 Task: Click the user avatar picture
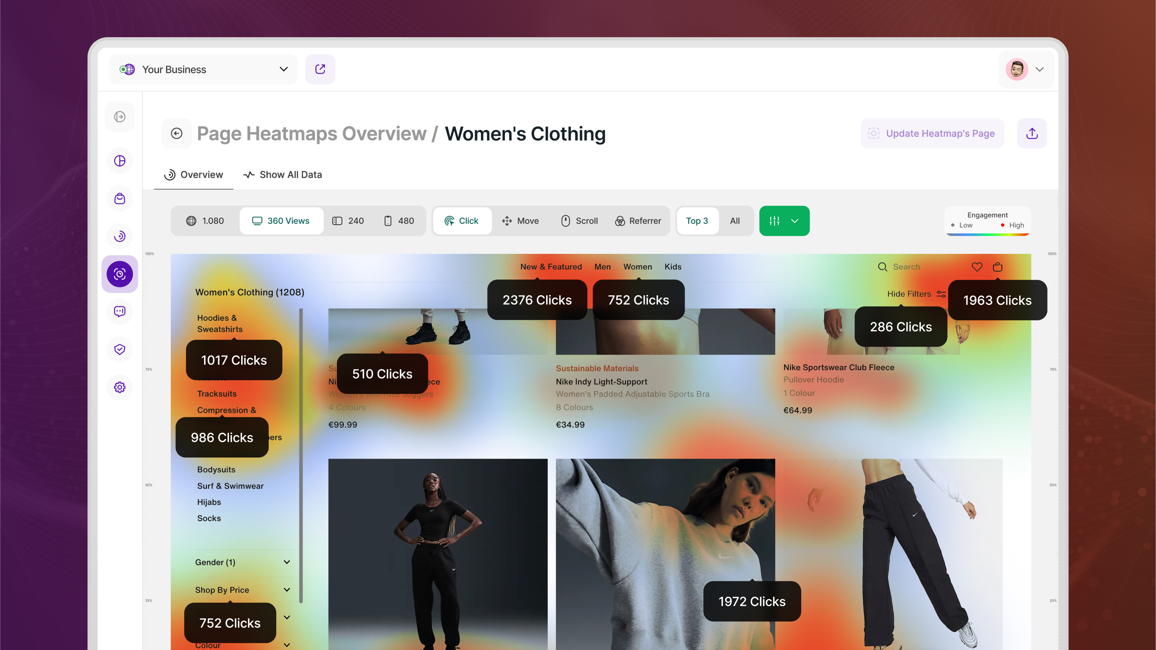click(x=1017, y=69)
